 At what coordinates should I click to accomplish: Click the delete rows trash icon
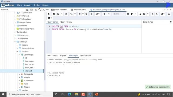click(91, 14)
